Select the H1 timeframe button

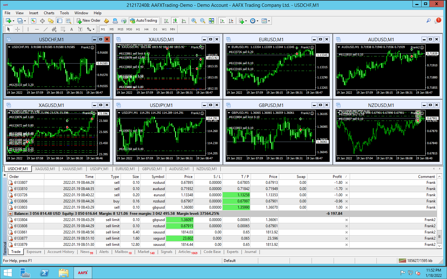point(138,29)
